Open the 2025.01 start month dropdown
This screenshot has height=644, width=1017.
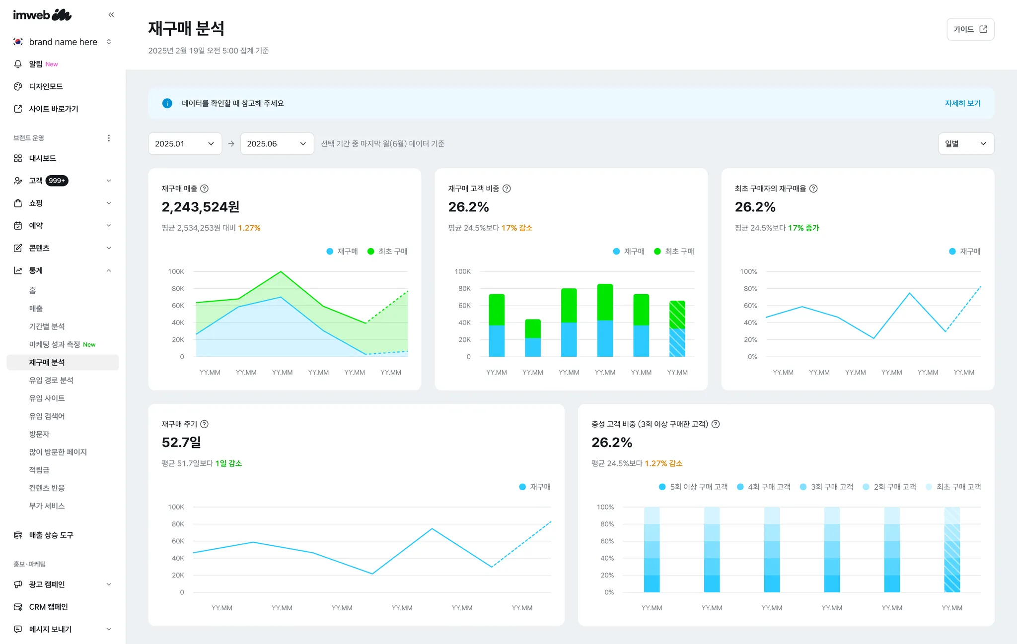coord(185,144)
